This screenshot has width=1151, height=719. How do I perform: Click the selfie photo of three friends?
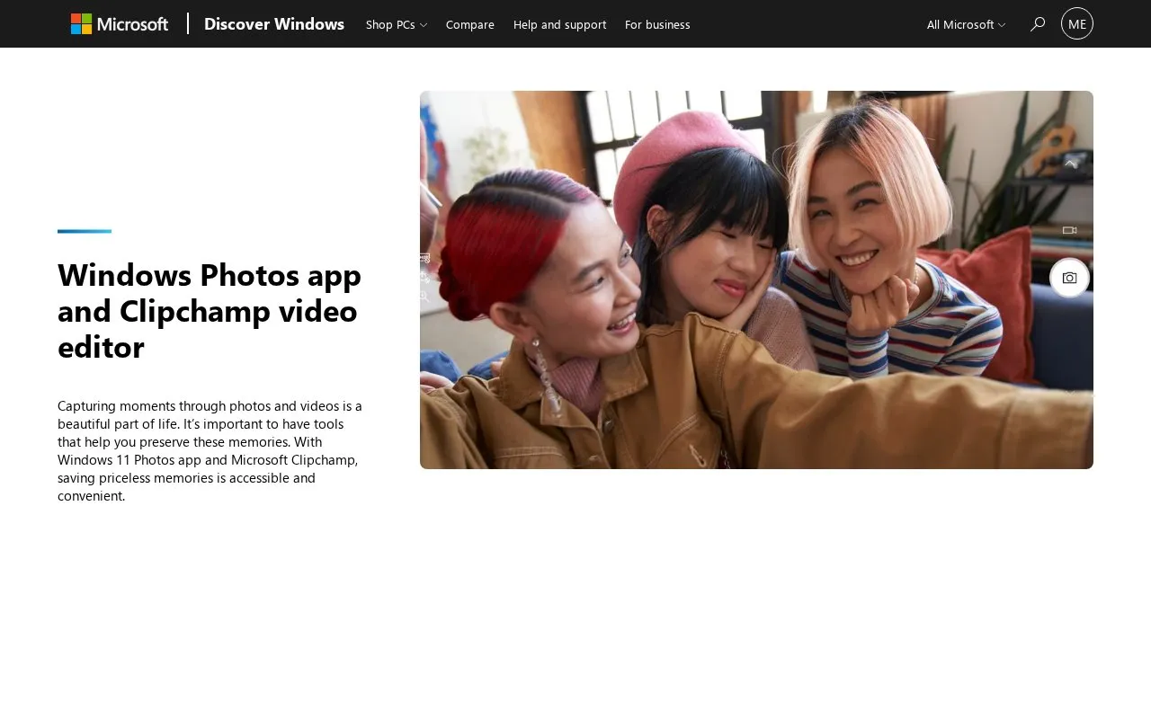tap(756, 280)
